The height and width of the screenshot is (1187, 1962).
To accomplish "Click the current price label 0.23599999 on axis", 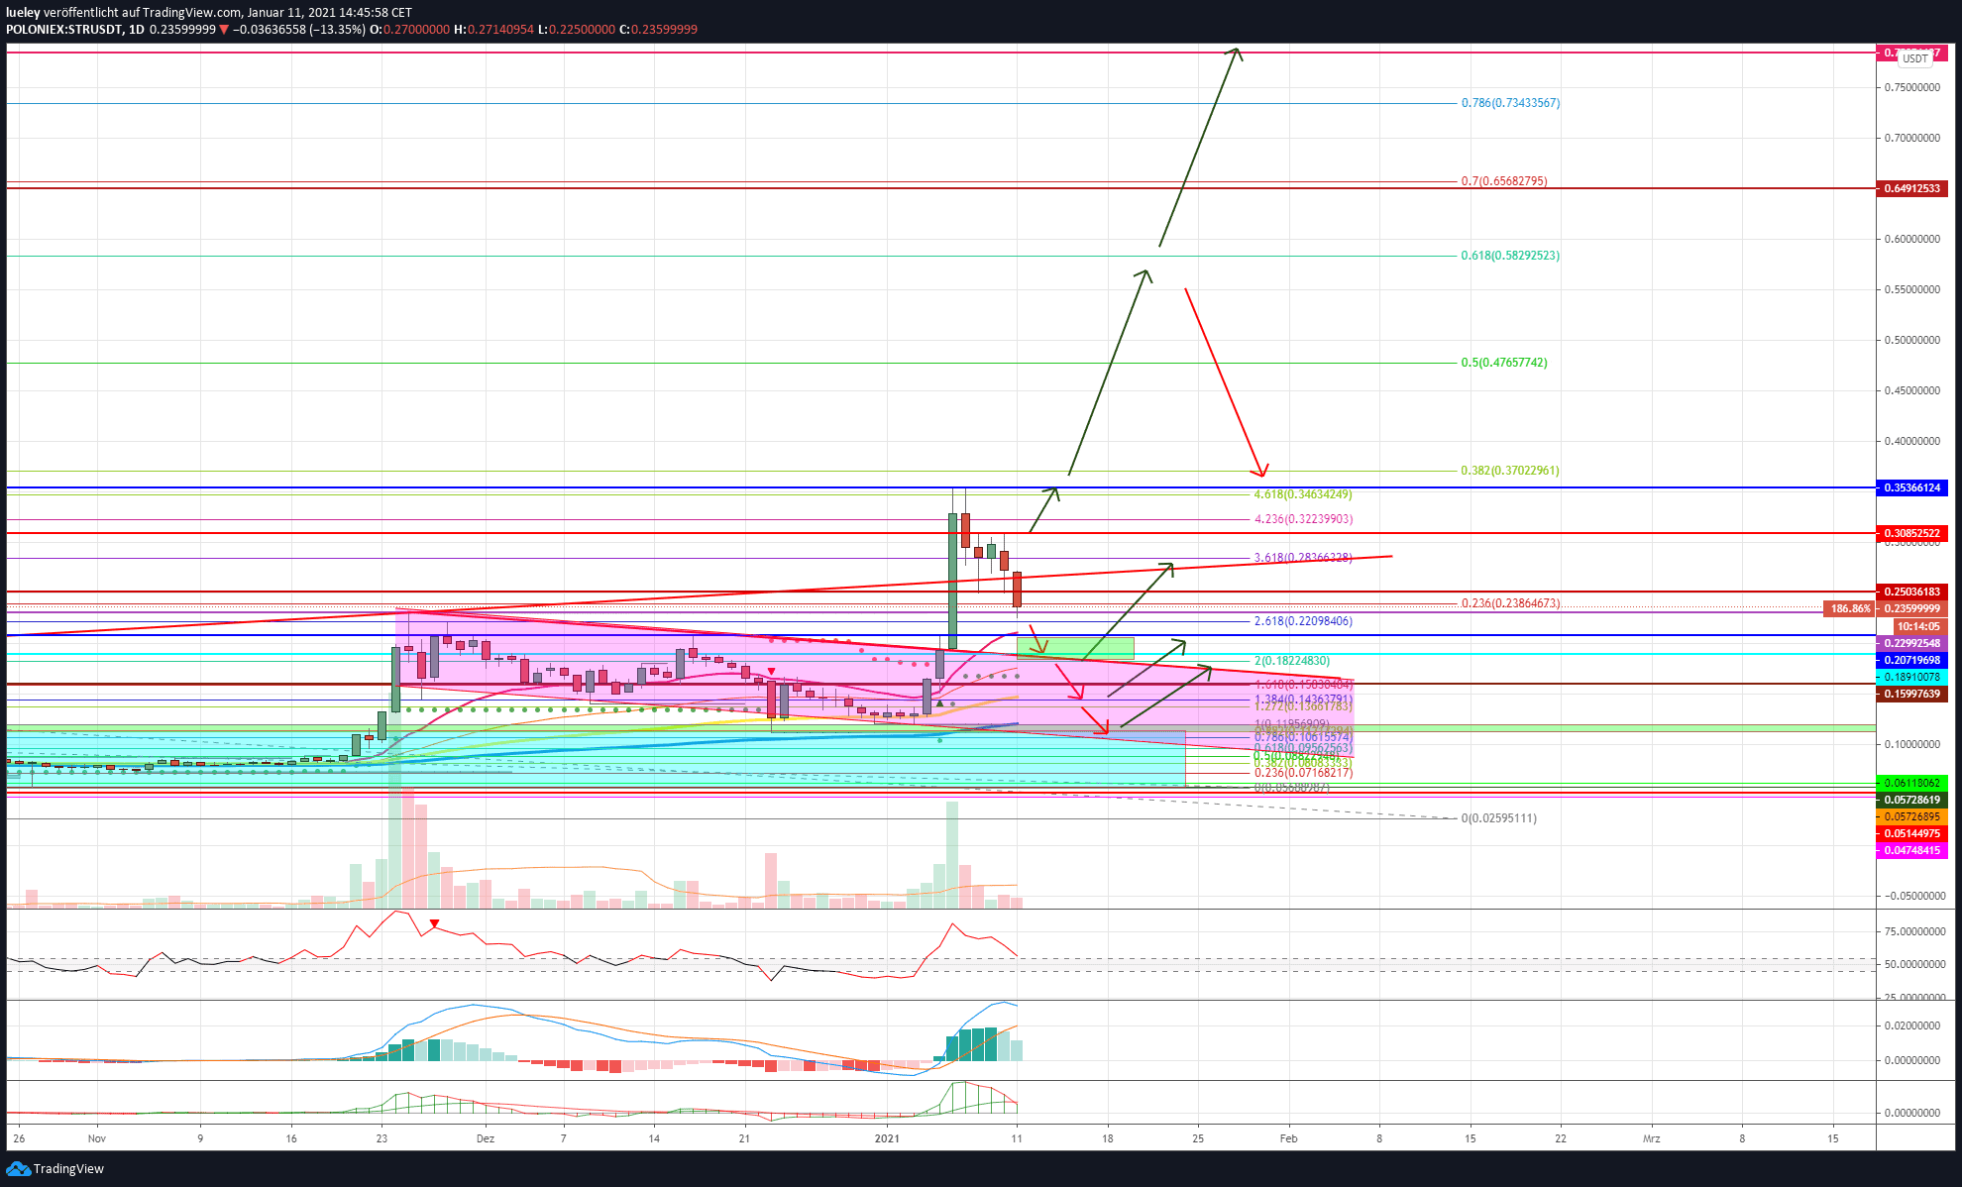I will tap(1911, 608).
